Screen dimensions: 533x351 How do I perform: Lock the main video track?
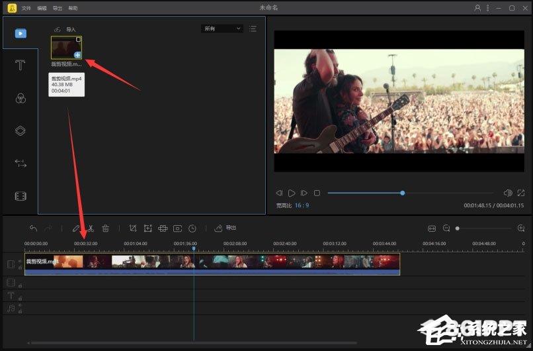tap(20, 268)
